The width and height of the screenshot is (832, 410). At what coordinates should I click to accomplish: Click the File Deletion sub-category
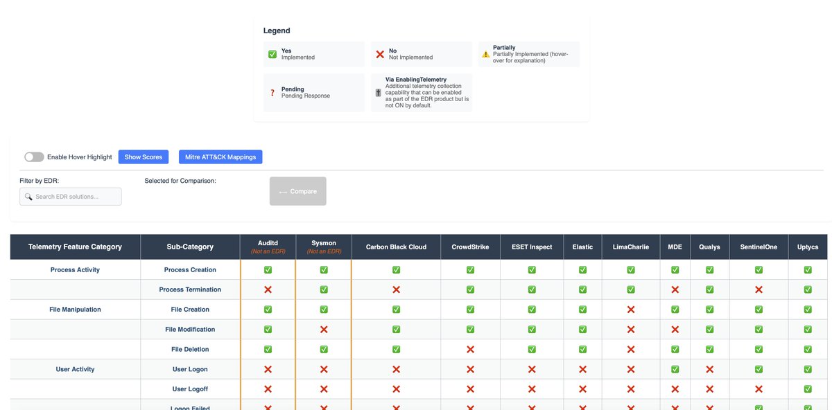coord(190,349)
